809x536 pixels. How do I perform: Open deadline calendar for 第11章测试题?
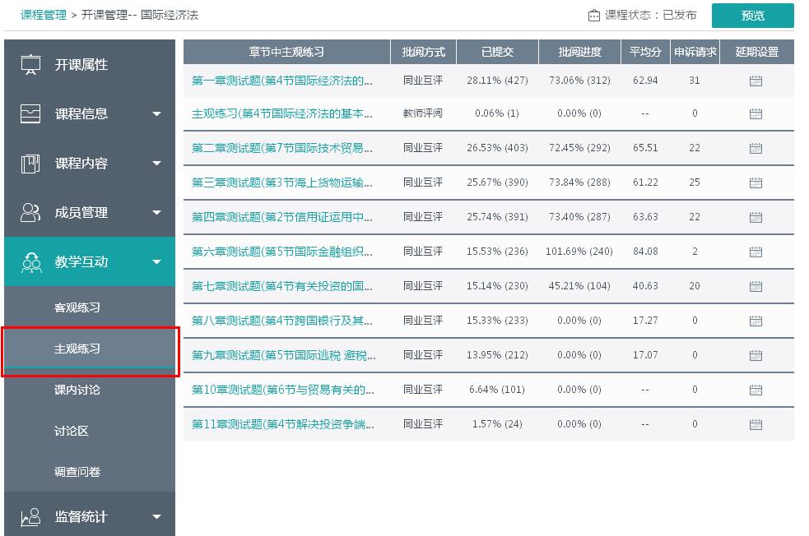point(756,425)
